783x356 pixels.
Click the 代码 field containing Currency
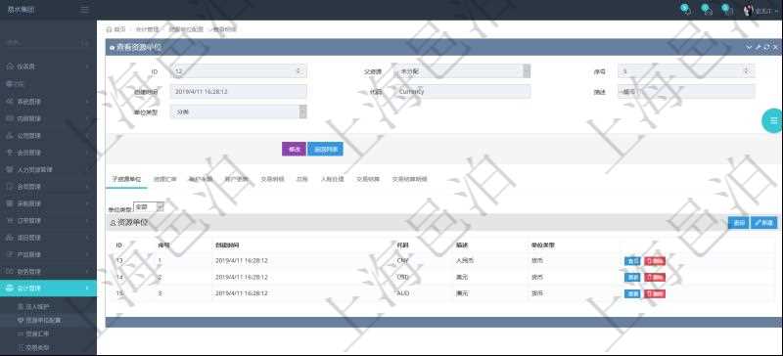tap(462, 91)
